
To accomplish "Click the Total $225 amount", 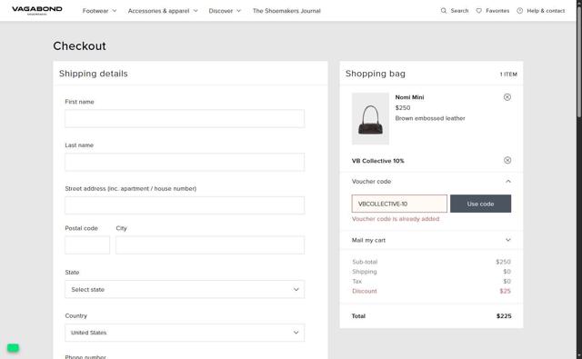I will [504, 316].
